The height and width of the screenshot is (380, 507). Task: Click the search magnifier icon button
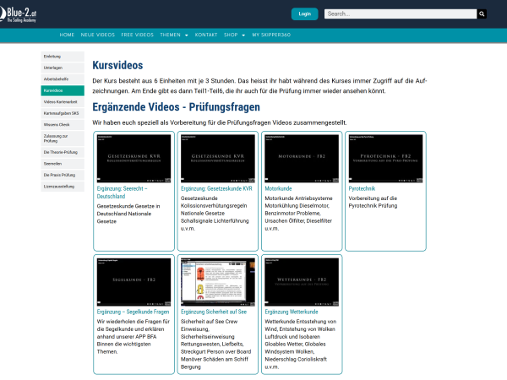482,14
